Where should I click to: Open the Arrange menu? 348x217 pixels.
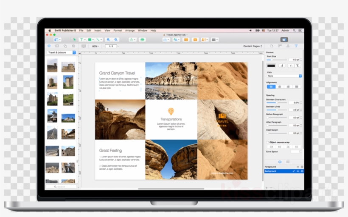[x=130, y=30]
